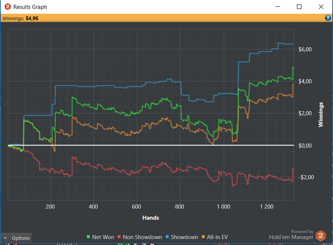333x245 pixels.
Task: Close the Results Graph window
Action: click(321, 7)
